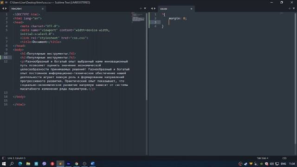Go to previous tab in right pane
Image resolution: width=297 pixels, height=167 pixels.
click(152, 8)
